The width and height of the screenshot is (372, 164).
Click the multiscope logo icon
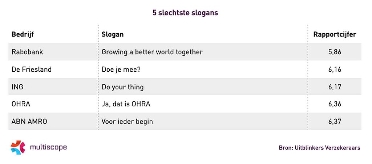[18, 147]
